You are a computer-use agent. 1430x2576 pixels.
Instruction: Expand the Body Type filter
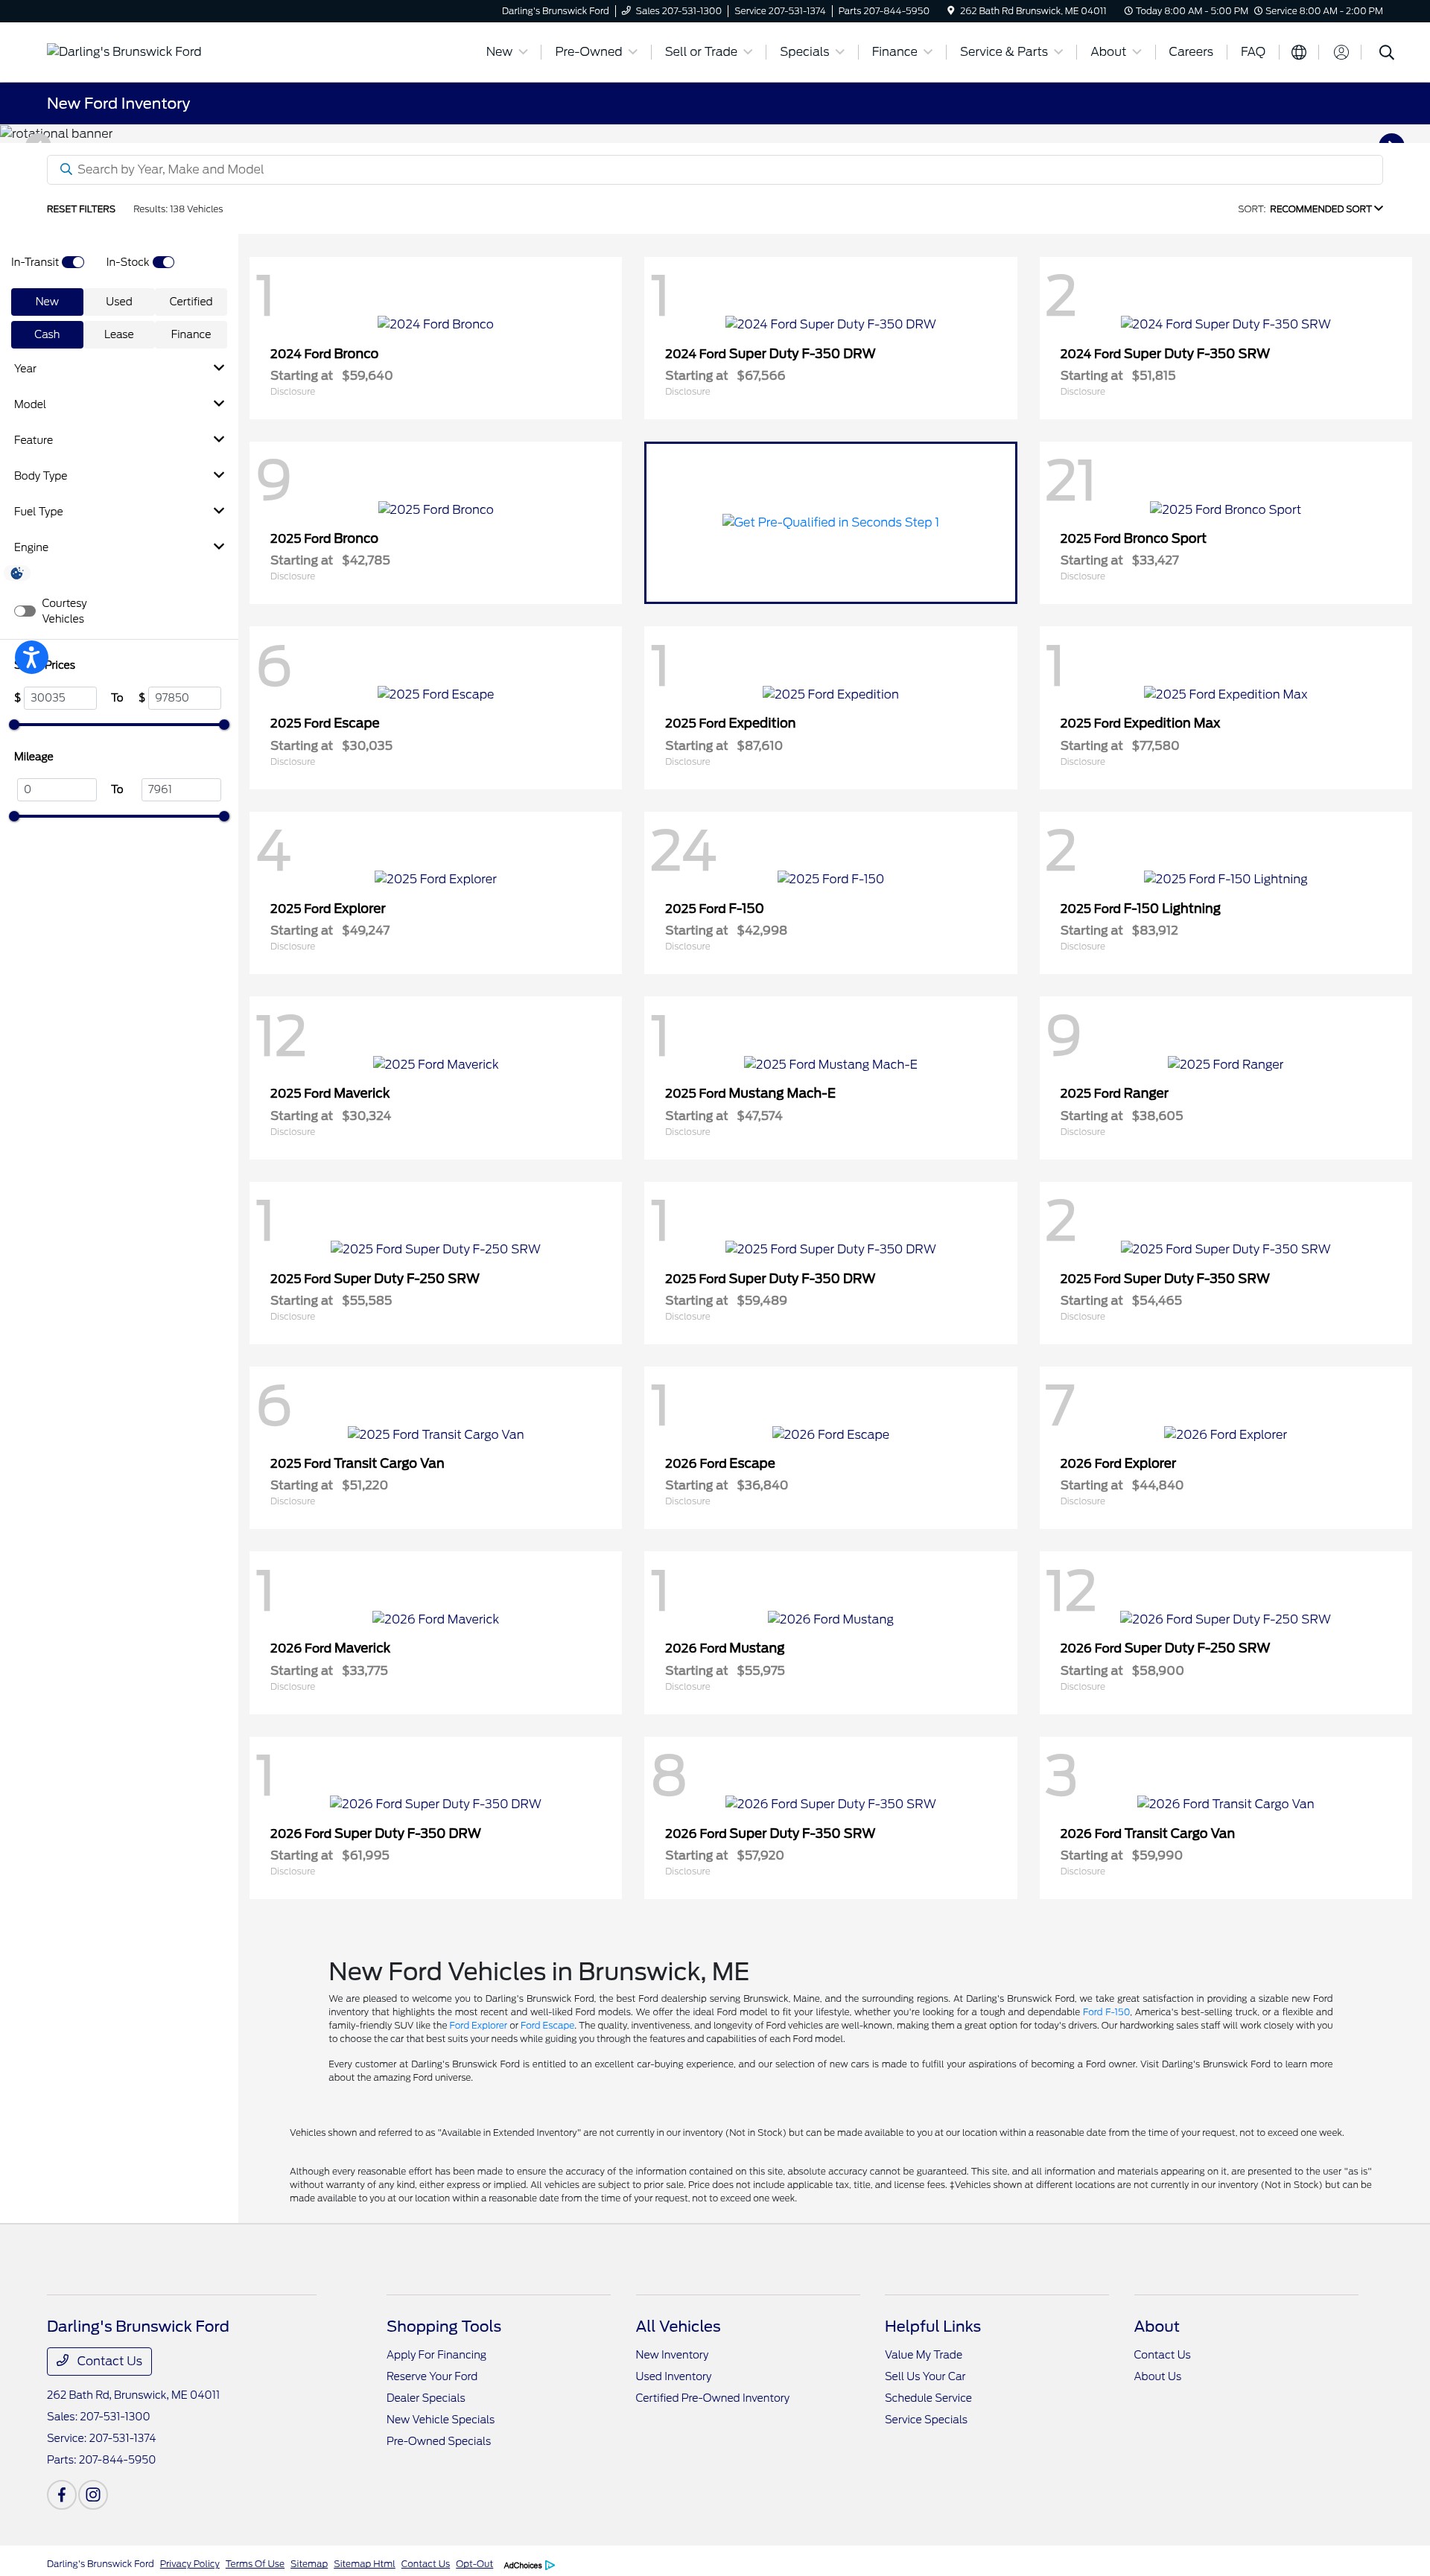coord(119,475)
